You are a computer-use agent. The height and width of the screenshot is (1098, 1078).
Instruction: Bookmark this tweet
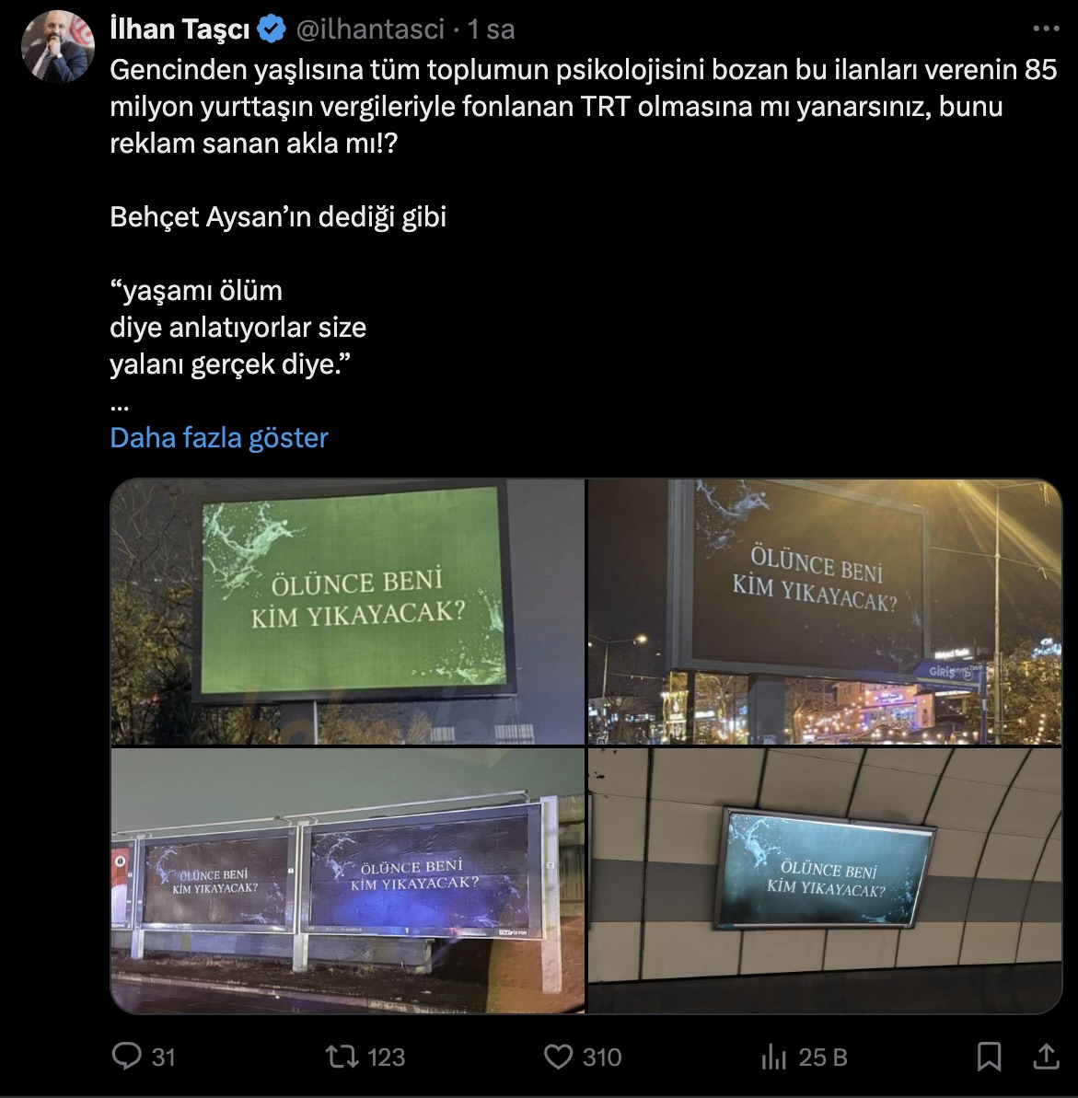[989, 1057]
